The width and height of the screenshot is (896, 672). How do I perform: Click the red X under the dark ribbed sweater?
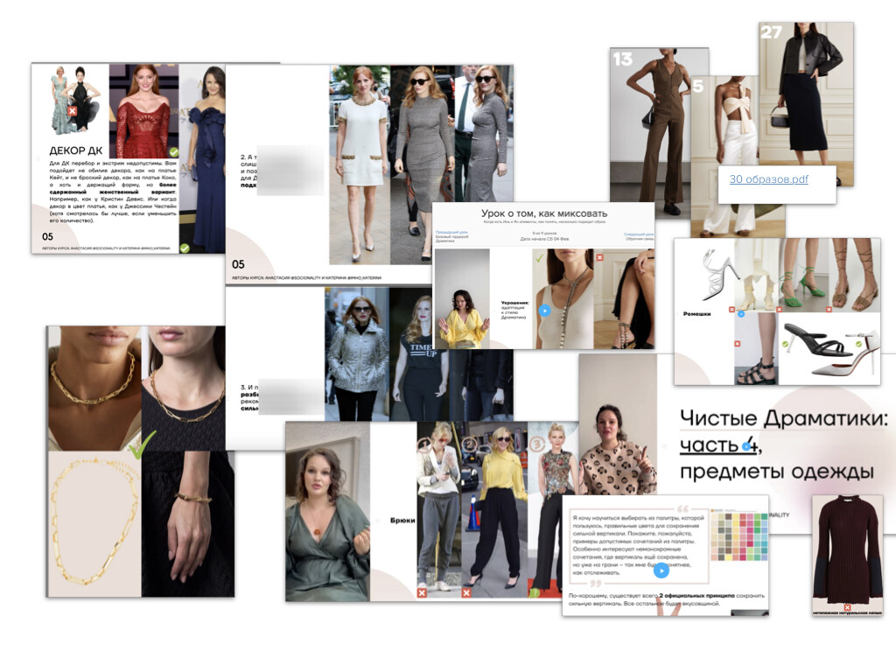click(x=847, y=606)
